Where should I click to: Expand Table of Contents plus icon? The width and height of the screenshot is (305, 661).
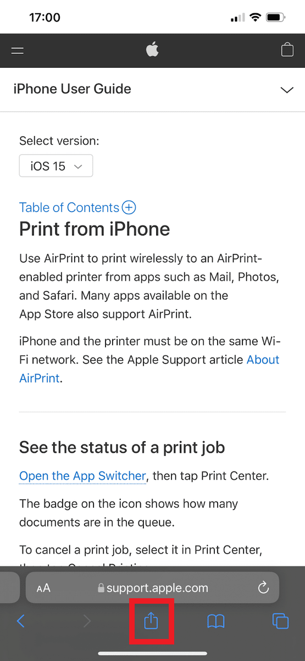(129, 207)
